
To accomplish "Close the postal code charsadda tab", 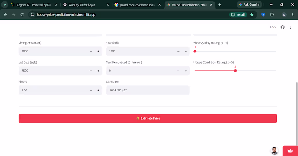I will point(159,5).
